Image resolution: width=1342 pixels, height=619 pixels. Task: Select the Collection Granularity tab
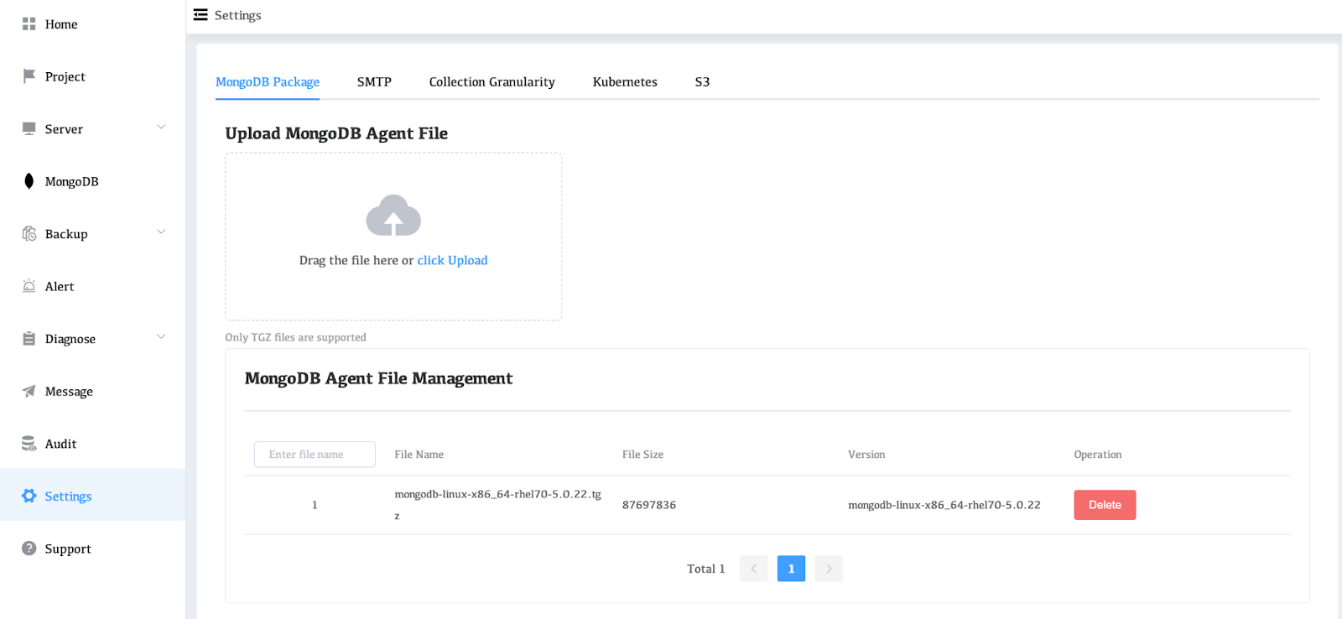coord(492,82)
